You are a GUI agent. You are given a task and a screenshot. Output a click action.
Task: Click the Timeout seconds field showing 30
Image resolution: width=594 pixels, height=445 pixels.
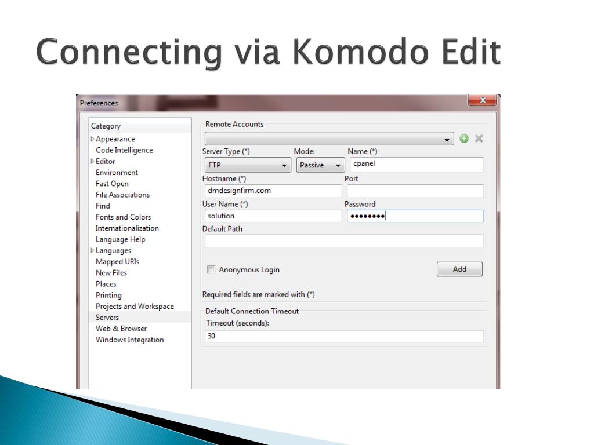click(x=344, y=336)
